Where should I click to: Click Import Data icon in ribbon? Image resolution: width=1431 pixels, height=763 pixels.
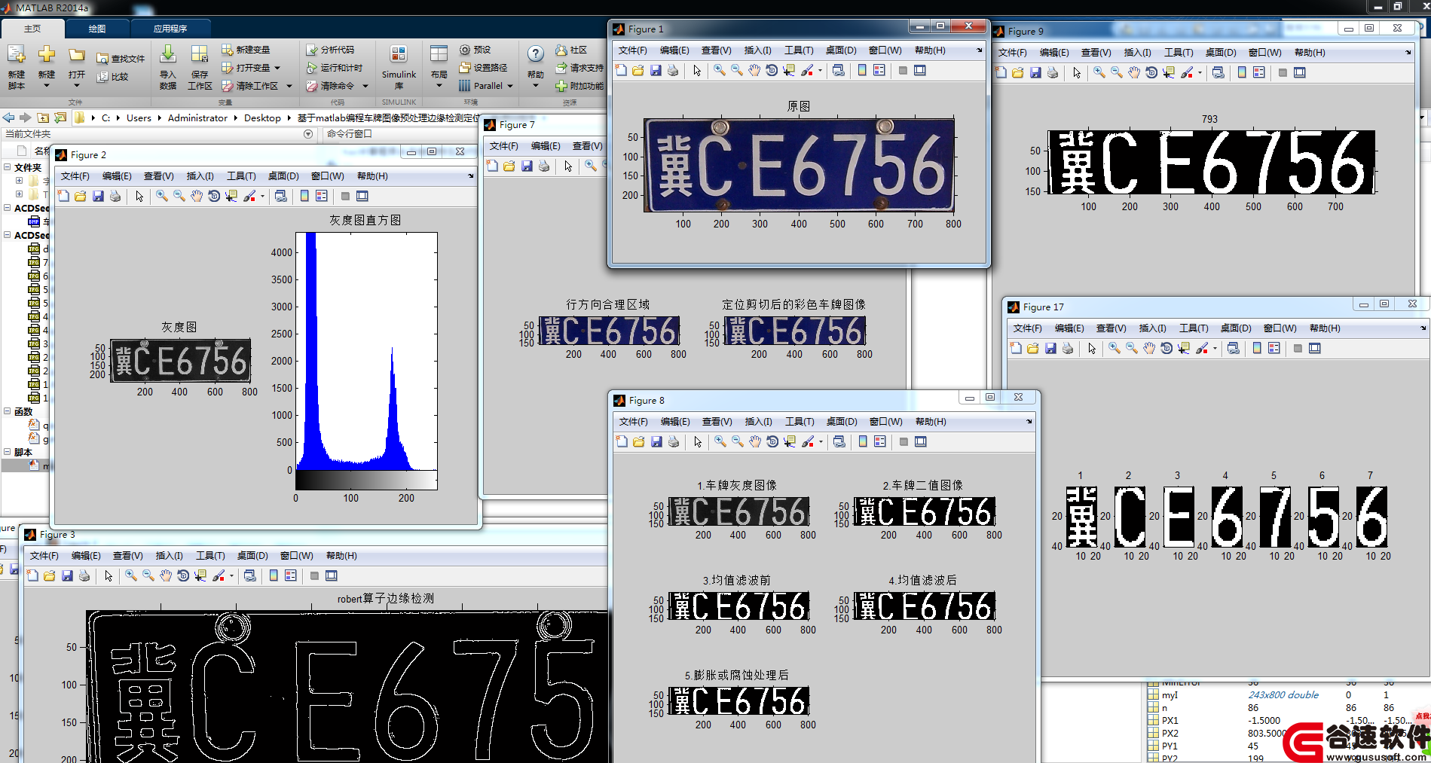point(168,66)
